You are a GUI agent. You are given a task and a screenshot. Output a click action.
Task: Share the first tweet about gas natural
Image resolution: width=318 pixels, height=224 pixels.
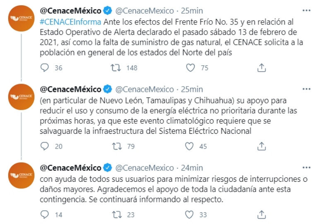261,67
